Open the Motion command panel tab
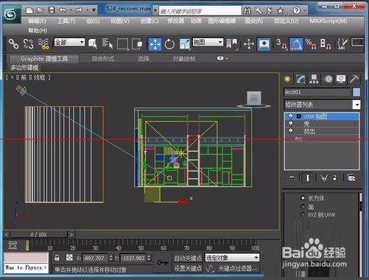369x280 pixels. coord(328,79)
